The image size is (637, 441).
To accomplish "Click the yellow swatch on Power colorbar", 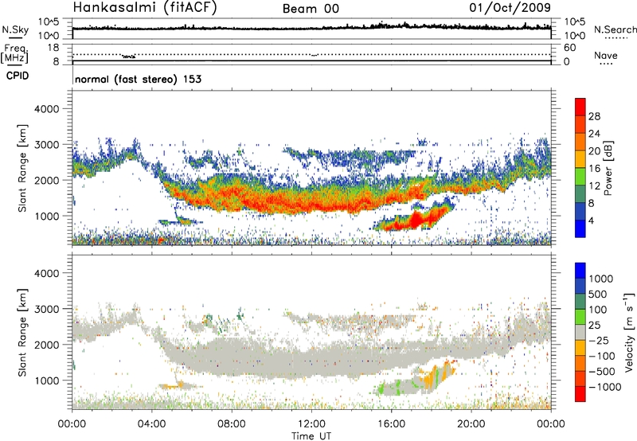I will coord(580,158).
